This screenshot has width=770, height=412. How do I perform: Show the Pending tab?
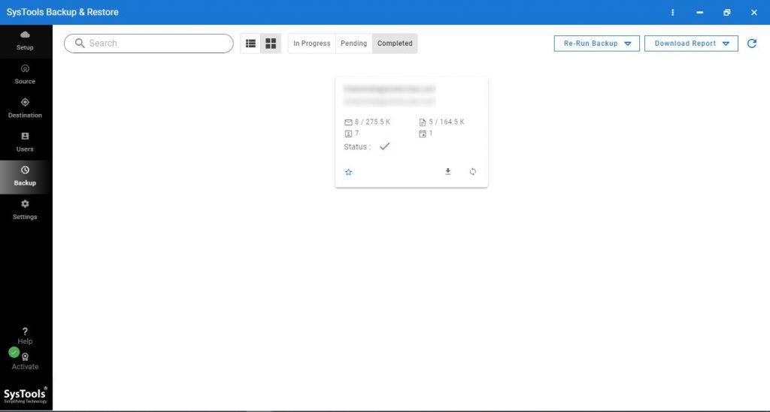(x=353, y=43)
